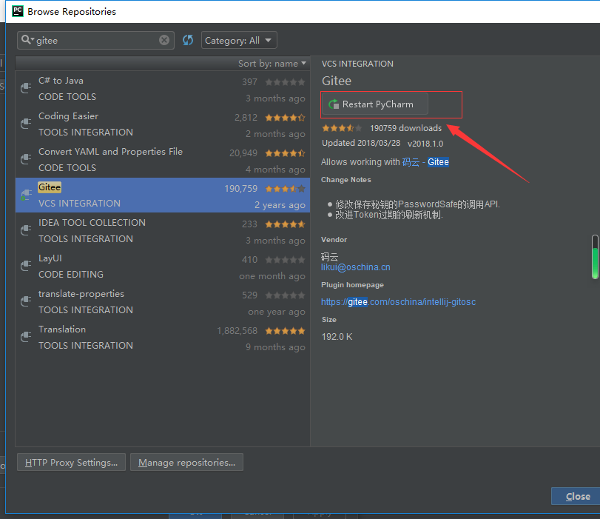Click star rating of Coding Easier row
This screenshot has width=600, height=519.
pos(285,118)
